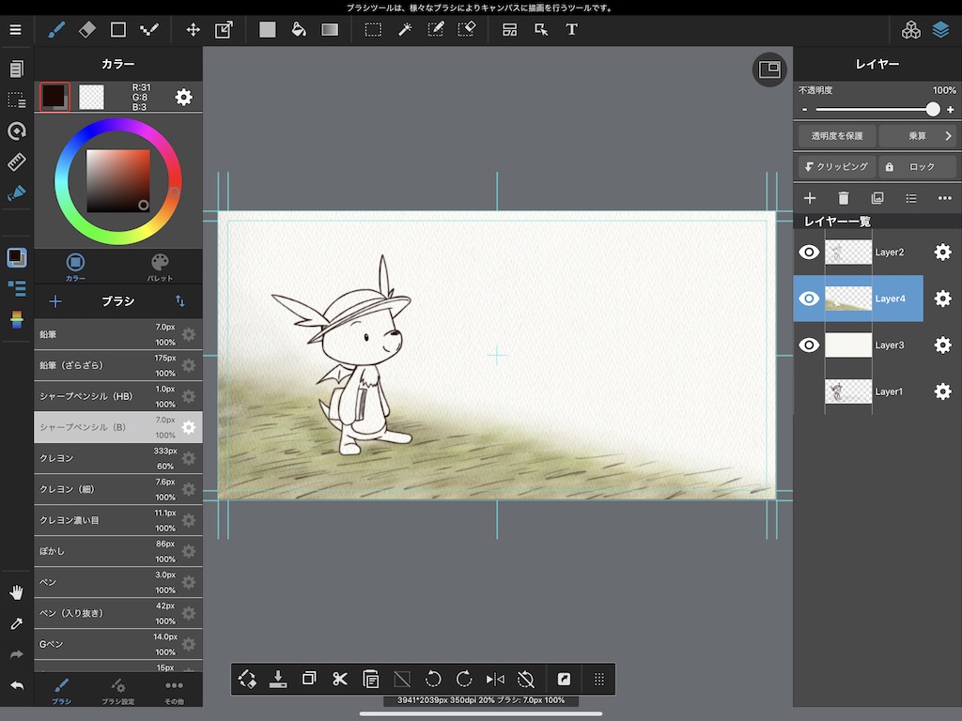The width and height of the screenshot is (962, 721).
Task: Hide Layer2 using its eye icon
Action: (x=809, y=252)
